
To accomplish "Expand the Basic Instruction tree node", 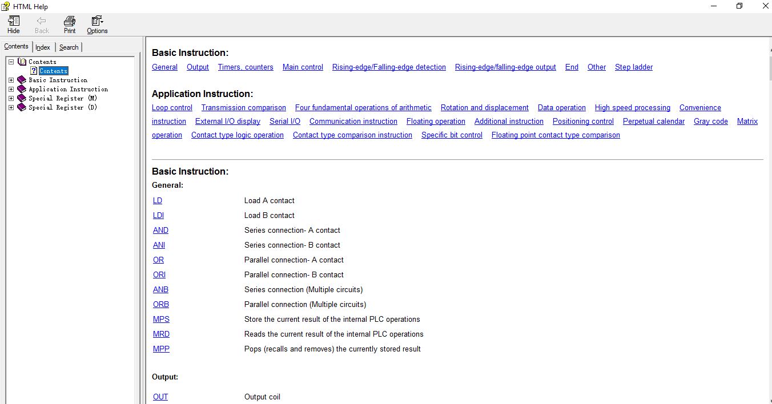I will (11, 80).
